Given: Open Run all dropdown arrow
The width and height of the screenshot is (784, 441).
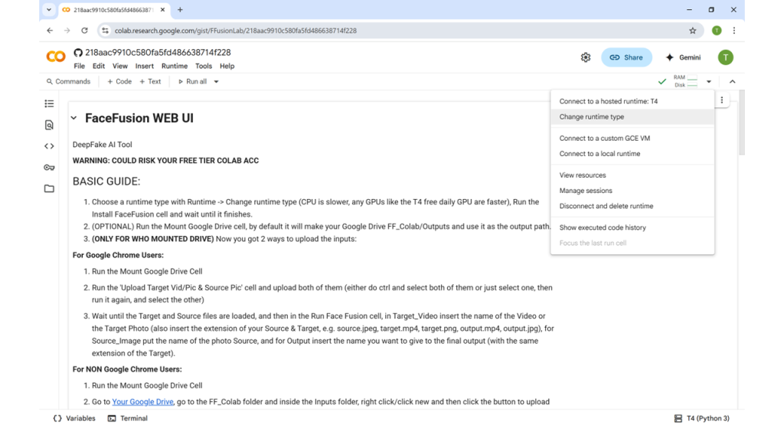Looking at the screenshot, I should (216, 81).
